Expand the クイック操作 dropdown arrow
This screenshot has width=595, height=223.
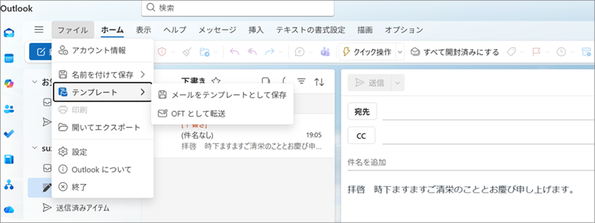tap(400, 52)
